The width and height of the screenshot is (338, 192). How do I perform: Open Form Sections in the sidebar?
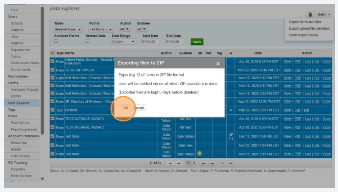[x=22, y=176]
